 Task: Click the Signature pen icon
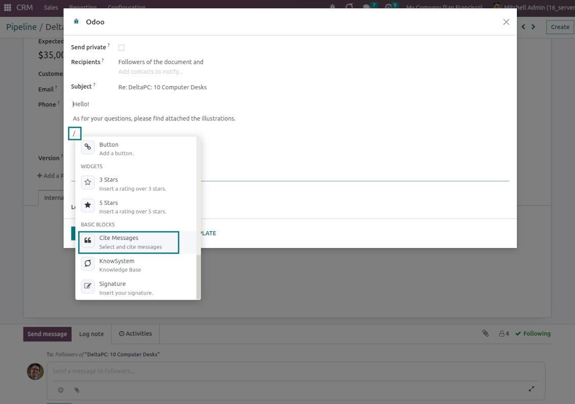88,286
